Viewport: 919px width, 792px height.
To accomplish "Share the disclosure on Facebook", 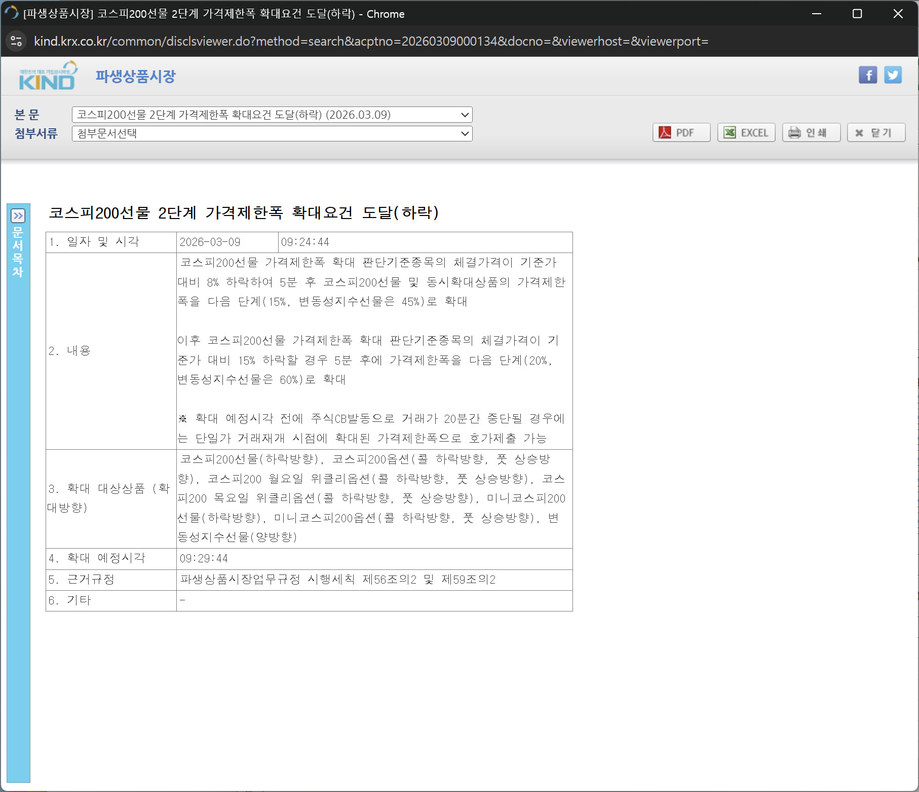I will 868,75.
